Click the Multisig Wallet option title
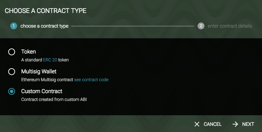This screenshot has width=262, height=132. [x=39, y=71]
